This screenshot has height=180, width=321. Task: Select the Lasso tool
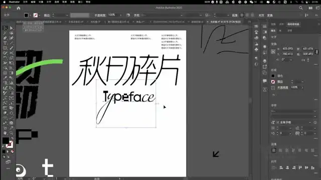[x=11, y=33]
